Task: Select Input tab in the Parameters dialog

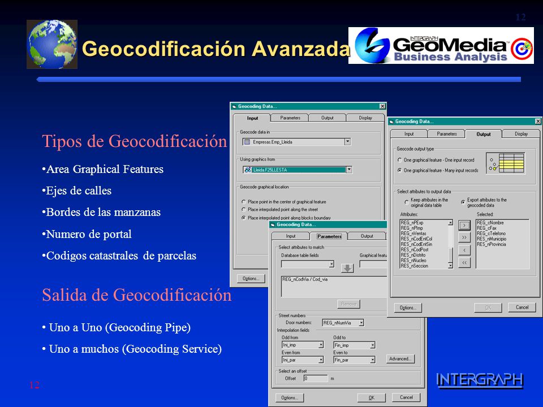Action: [x=291, y=236]
